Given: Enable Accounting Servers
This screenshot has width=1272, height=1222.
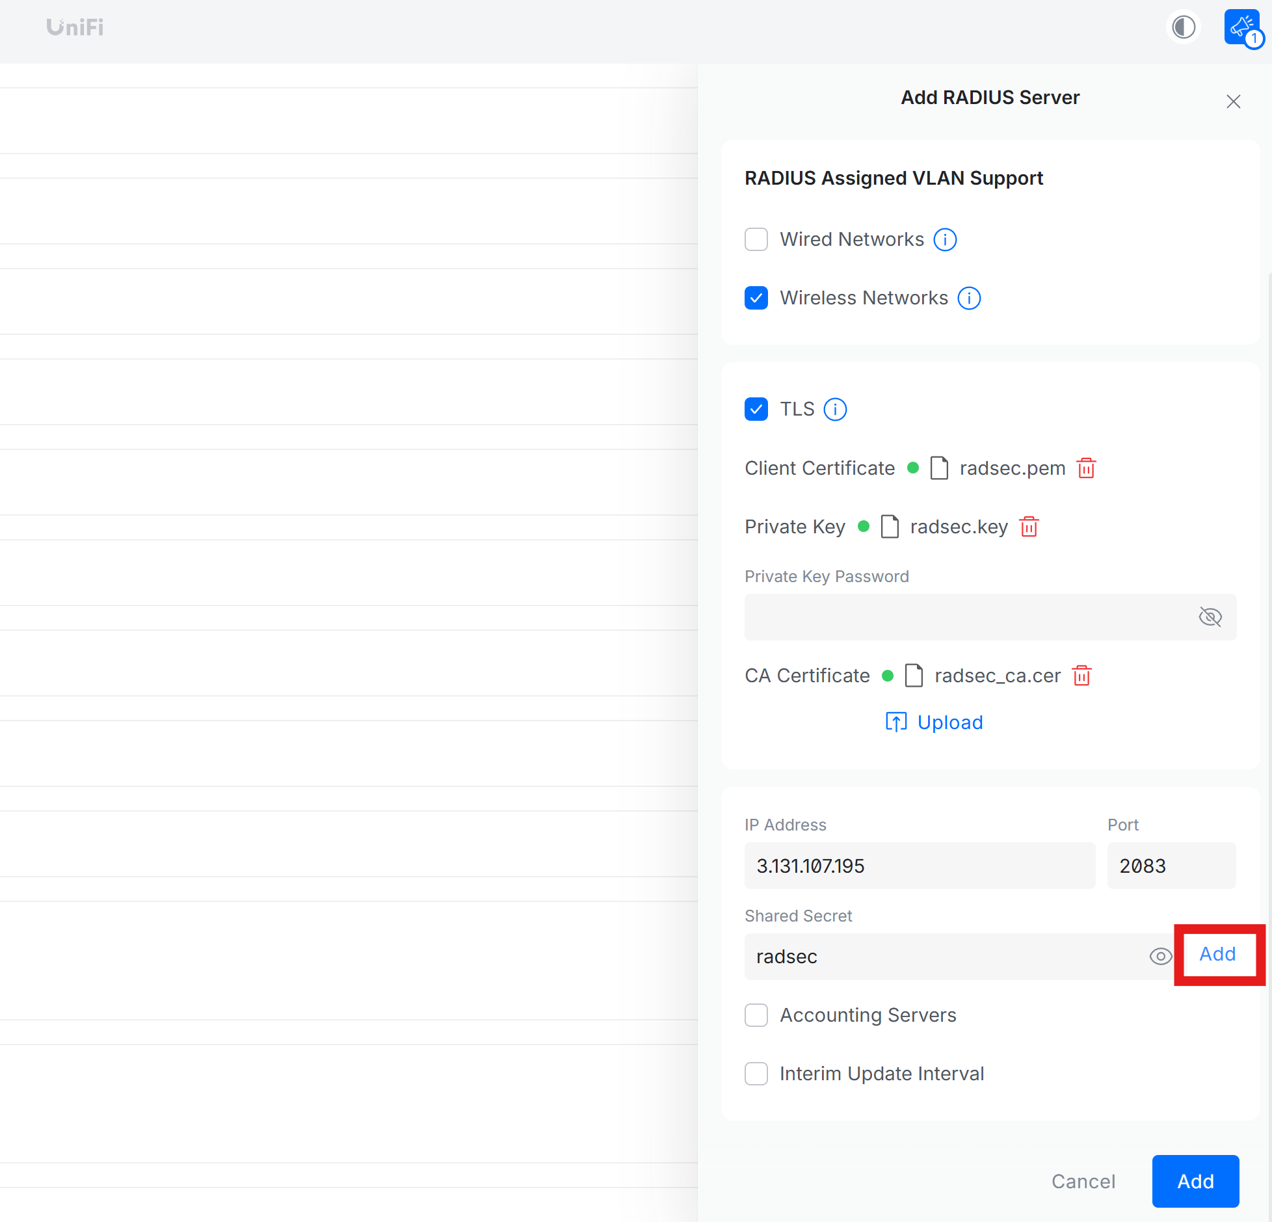Looking at the screenshot, I should (x=756, y=1015).
